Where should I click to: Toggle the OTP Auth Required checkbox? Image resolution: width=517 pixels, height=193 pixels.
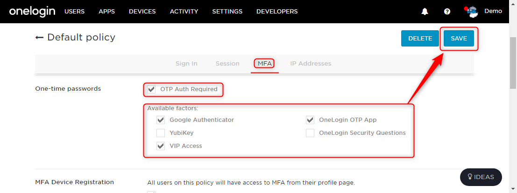[x=151, y=89]
